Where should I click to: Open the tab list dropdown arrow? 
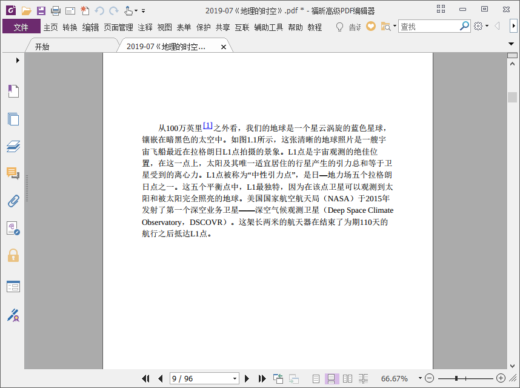click(x=511, y=44)
